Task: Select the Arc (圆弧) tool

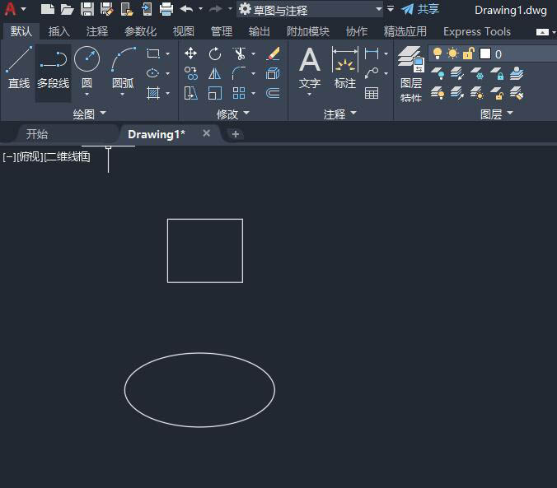Action: coord(123,67)
